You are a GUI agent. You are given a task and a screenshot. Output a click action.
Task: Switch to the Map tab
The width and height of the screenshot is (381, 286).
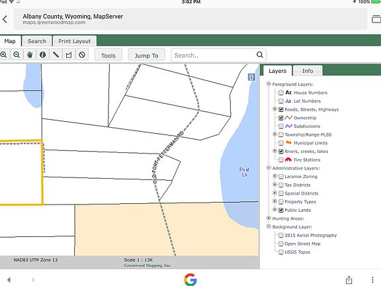click(x=10, y=41)
